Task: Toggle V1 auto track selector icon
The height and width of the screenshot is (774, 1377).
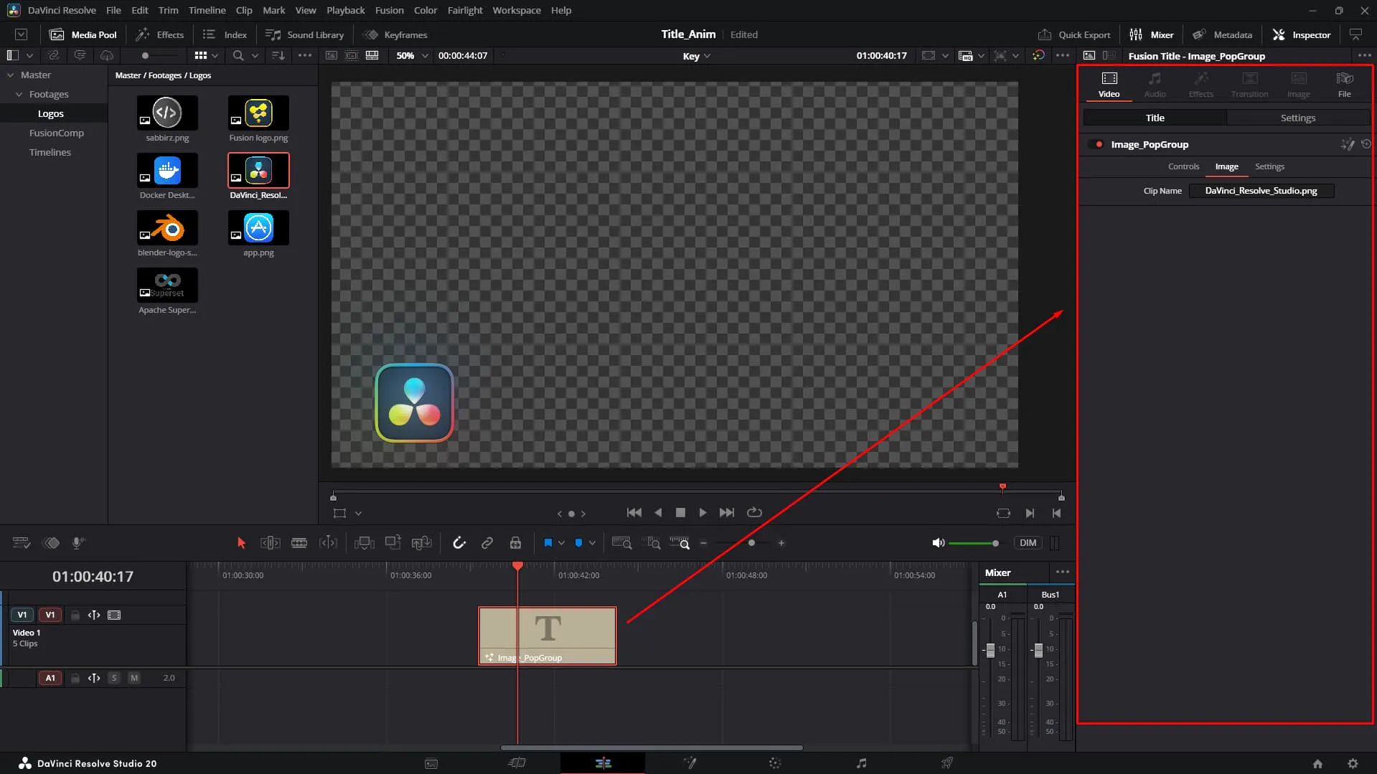Action: 94,615
